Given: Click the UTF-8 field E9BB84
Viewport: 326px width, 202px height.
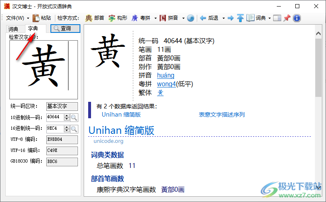Looking at the screenshot, I should point(62,140).
